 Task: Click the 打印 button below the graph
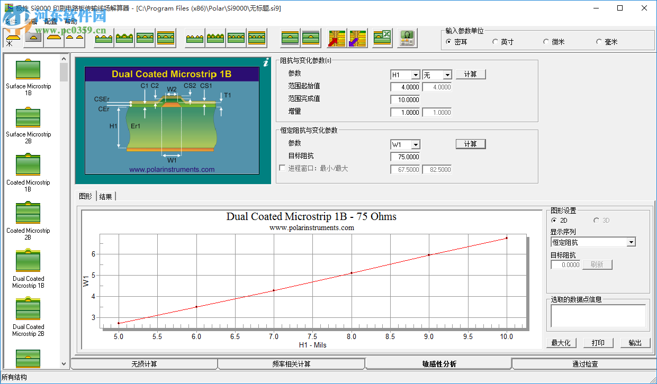[598, 342]
